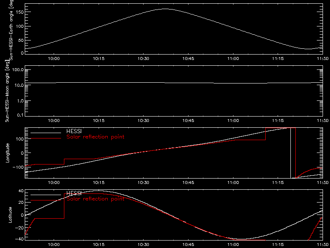Click the 0.1 tick on Moon angle axis

pyautogui.click(x=20, y=116)
